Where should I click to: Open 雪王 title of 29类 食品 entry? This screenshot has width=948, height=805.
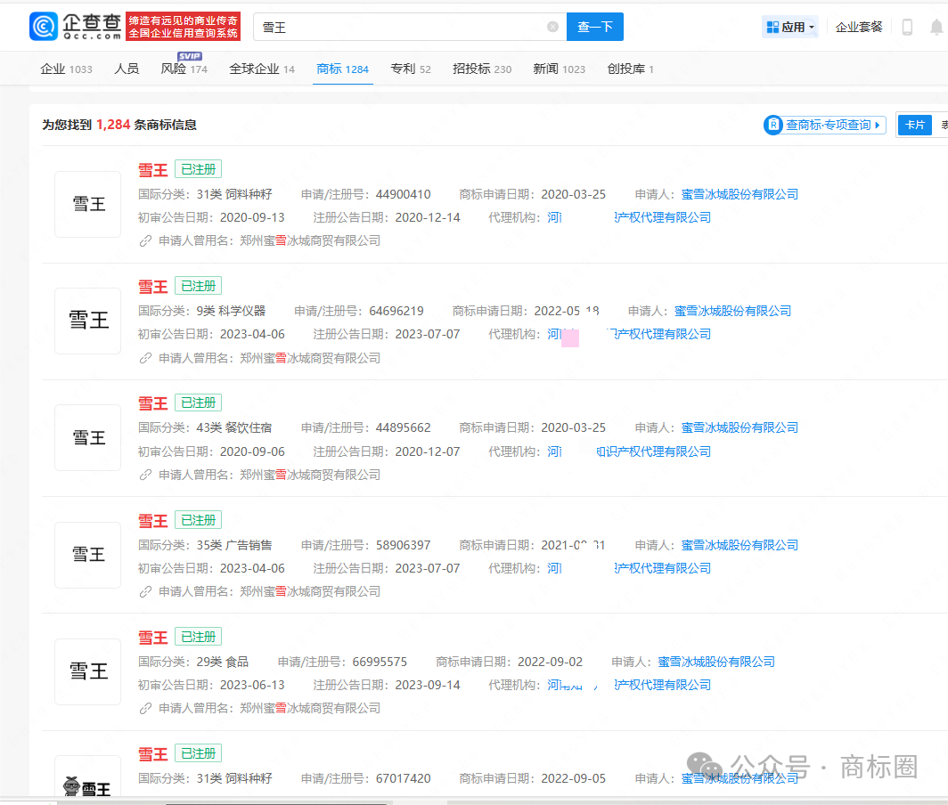click(x=153, y=637)
